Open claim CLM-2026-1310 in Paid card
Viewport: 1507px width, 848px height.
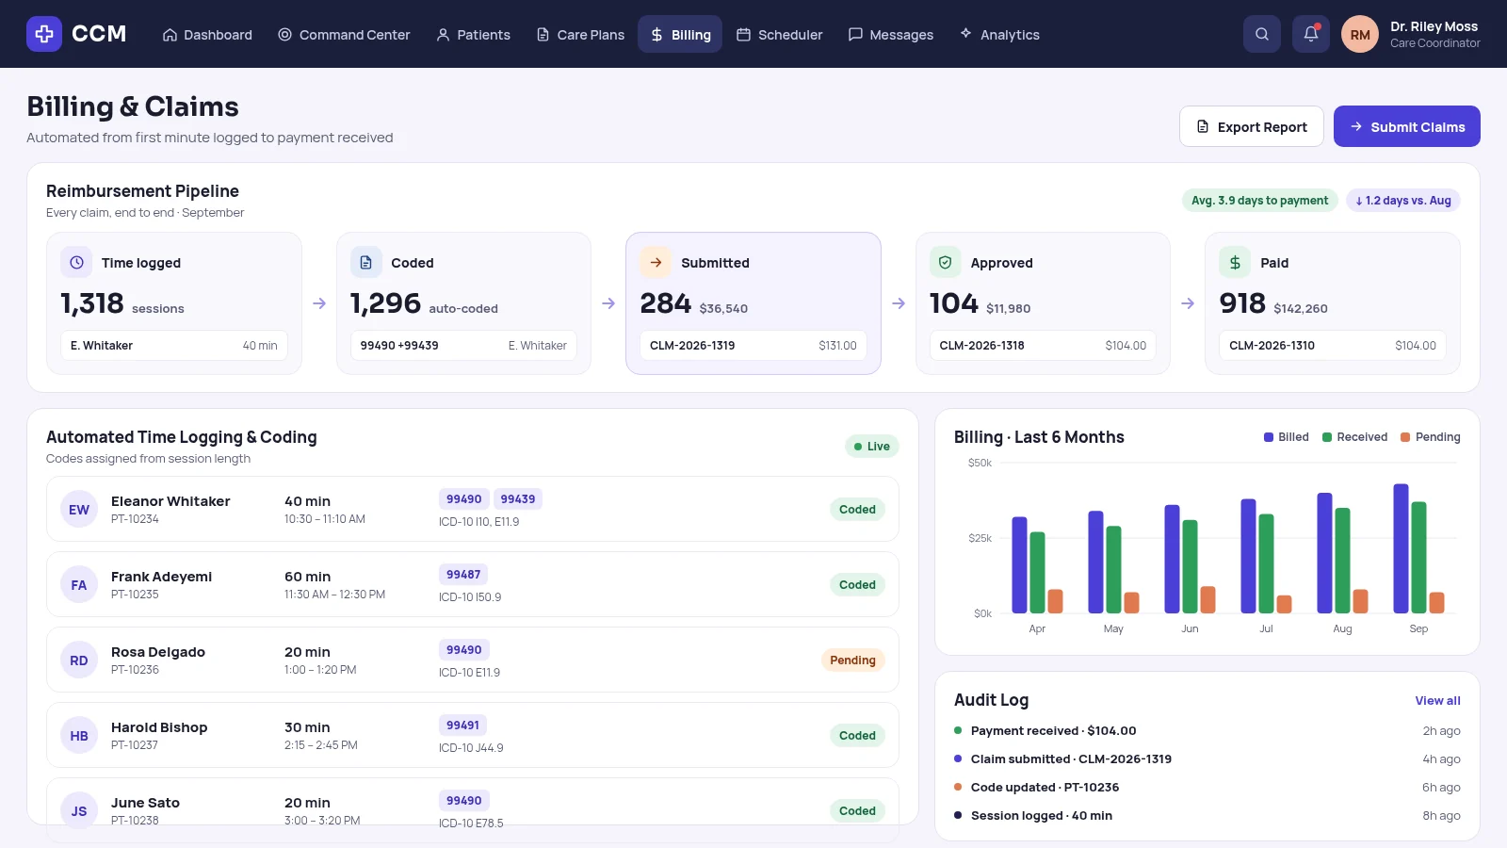tap(1333, 346)
